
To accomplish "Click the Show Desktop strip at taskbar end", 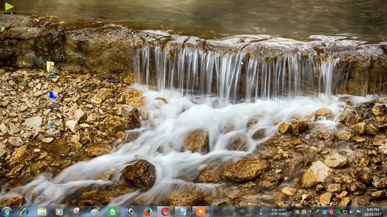I will pos(385,212).
